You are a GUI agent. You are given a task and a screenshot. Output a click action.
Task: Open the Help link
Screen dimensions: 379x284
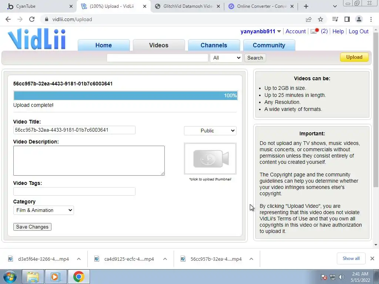(338, 31)
